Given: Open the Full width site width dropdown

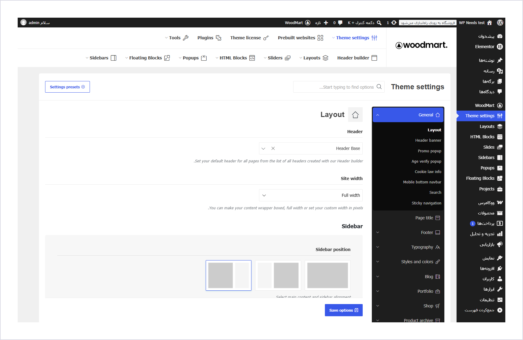Looking at the screenshot, I should pyautogui.click(x=311, y=195).
